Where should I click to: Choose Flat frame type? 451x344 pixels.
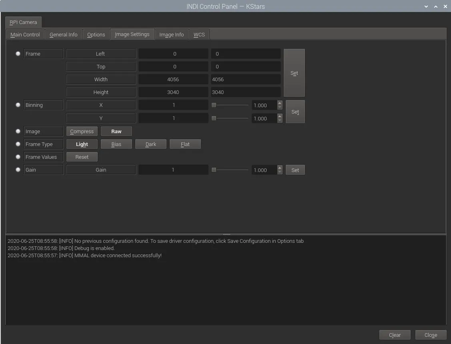click(185, 144)
